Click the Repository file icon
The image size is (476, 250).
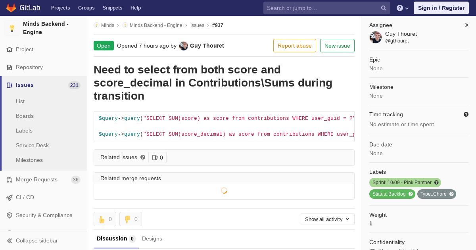point(10,67)
